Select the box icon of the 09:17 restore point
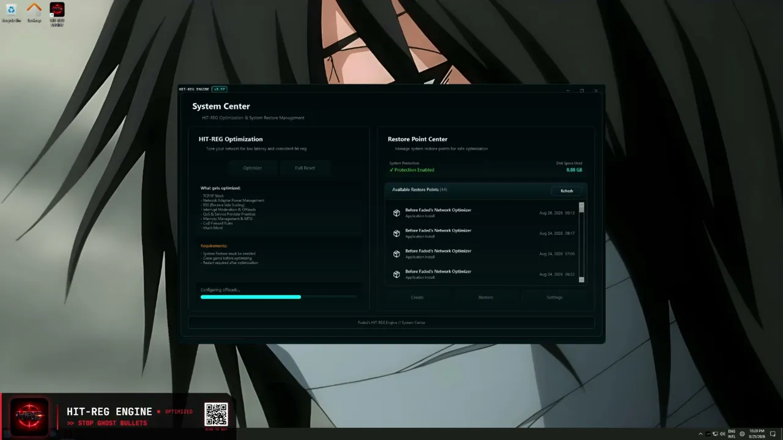 click(396, 233)
